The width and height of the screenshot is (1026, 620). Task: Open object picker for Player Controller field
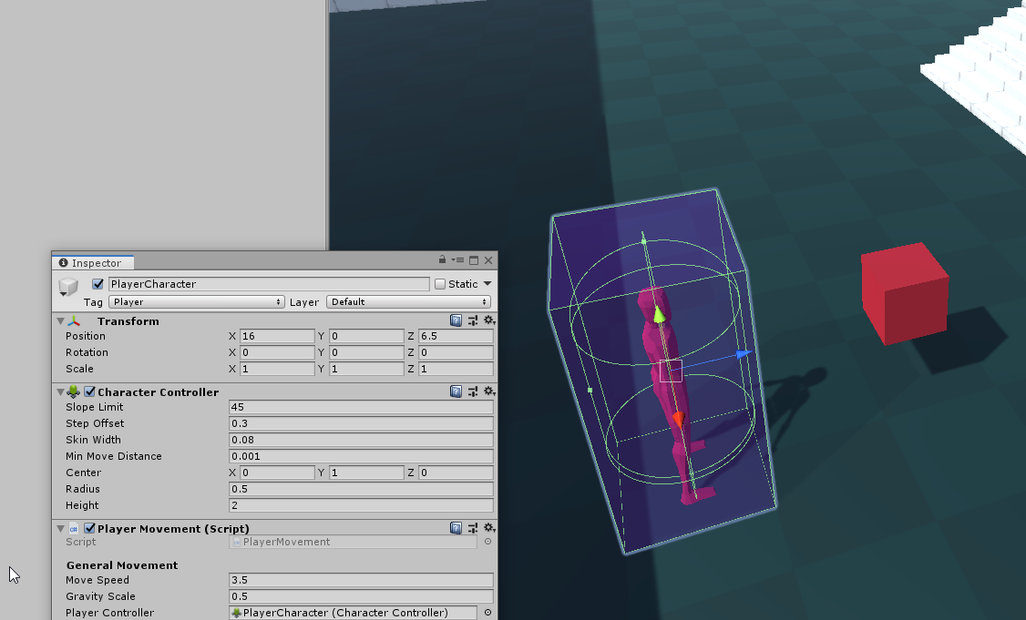[487, 613]
